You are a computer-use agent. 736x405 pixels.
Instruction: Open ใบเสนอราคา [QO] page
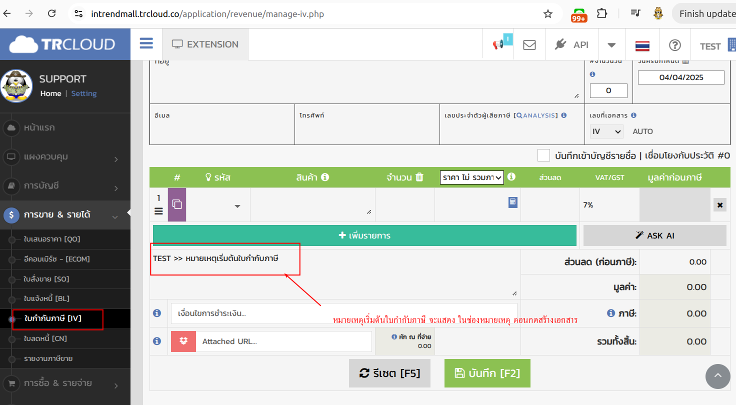click(x=52, y=239)
